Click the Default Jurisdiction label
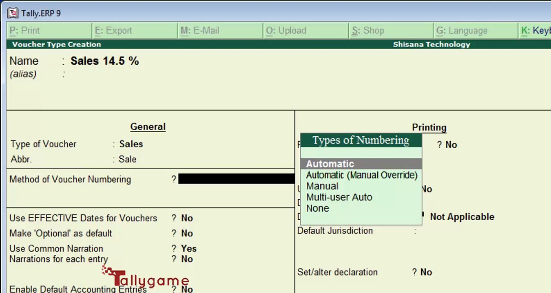This screenshot has width=551, height=293. (335, 231)
